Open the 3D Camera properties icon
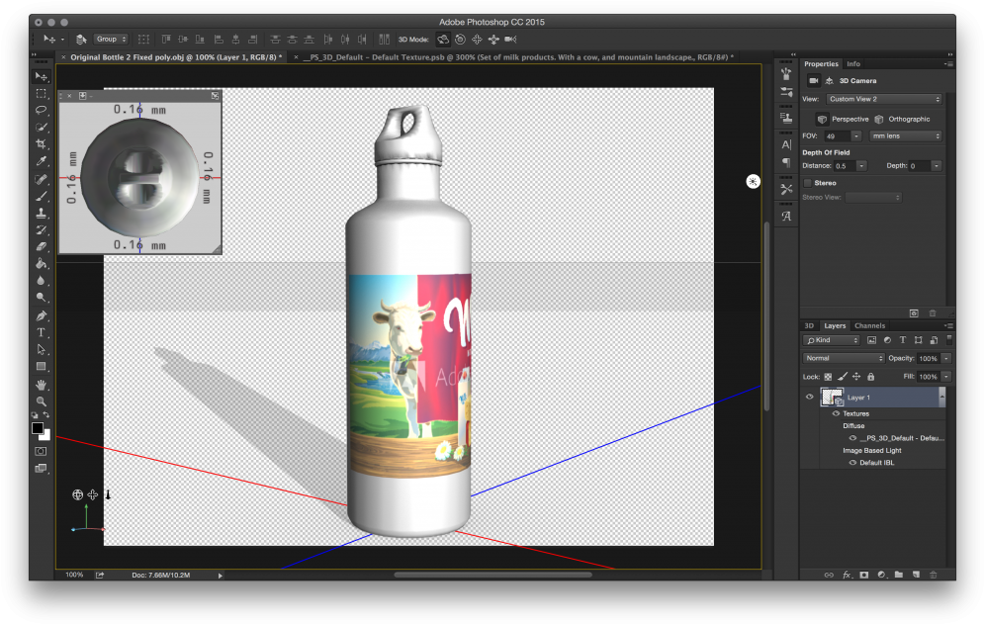The width and height of the screenshot is (984, 624). click(x=814, y=80)
